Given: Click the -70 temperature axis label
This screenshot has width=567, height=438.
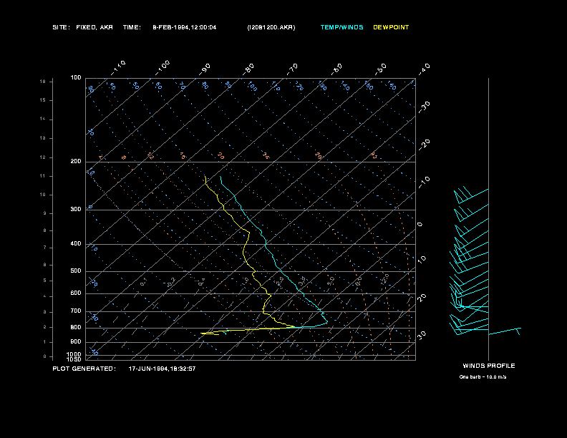Looking at the screenshot, I should pyautogui.click(x=292, y=69).
